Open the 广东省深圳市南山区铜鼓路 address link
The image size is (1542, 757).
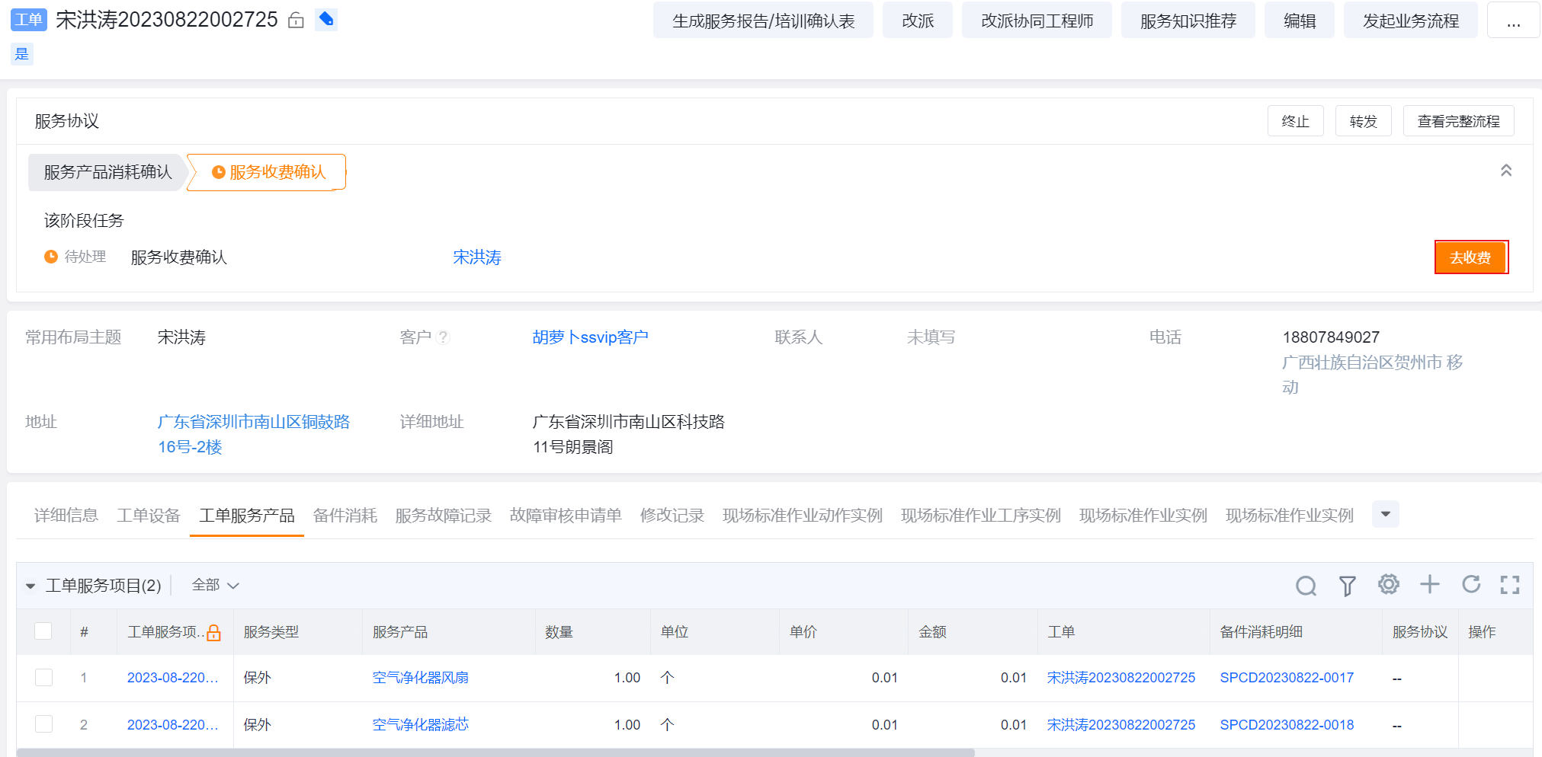pos(254,434)
